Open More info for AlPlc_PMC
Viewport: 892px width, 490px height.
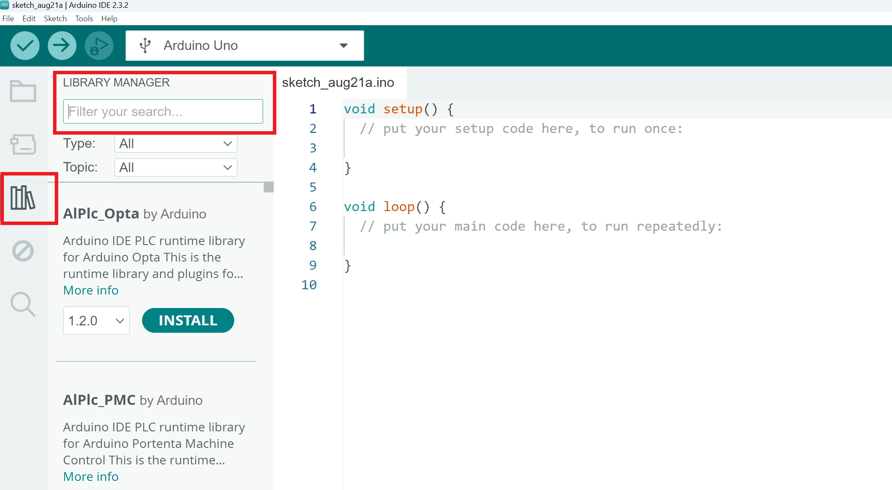pos(91,477)
